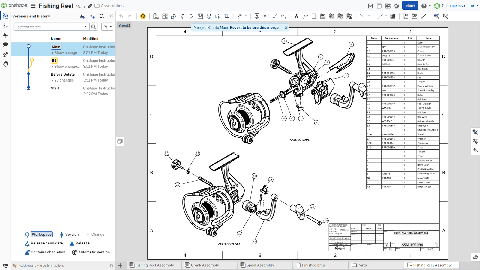Open the Spool Assembly tab

(260, 265)
